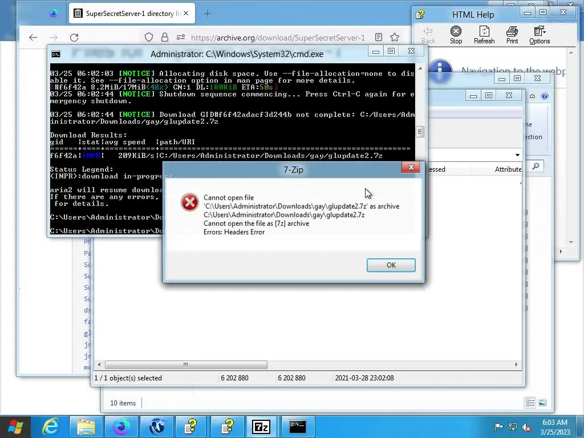This screenshot has height=438, width=584.
Task: Click the Attributes column header
Action: (508, 169)
